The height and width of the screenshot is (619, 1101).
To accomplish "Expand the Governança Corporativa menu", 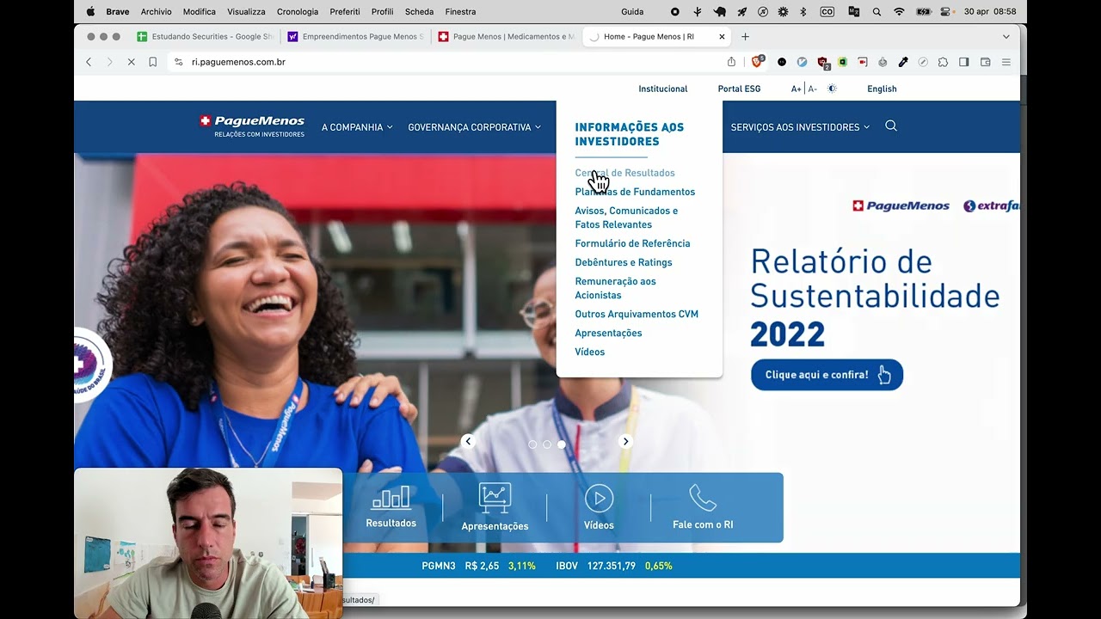I will [475, 127].
